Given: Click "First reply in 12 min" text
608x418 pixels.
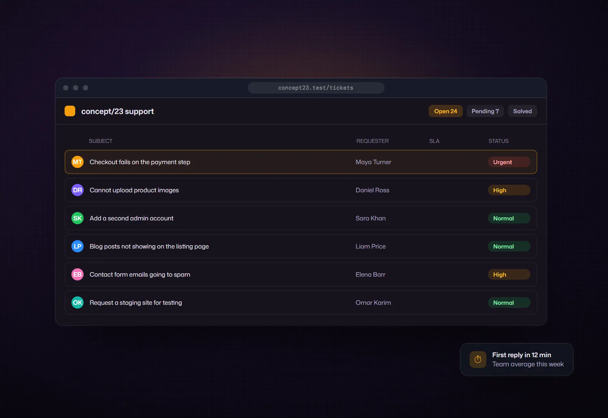Looking at the screenshot, I should pos(522,355).
